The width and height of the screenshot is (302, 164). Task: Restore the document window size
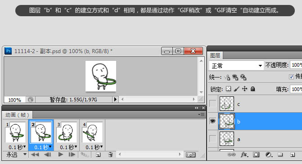pyautogui.click(x=178, y=51)
